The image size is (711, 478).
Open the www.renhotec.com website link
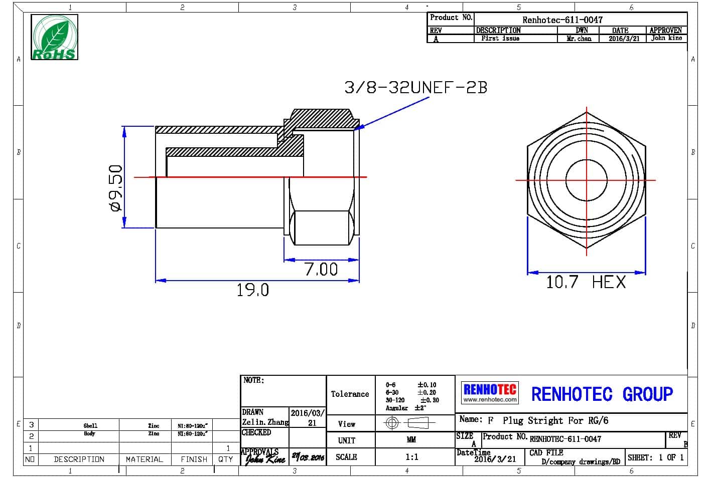tap(490, 400)
